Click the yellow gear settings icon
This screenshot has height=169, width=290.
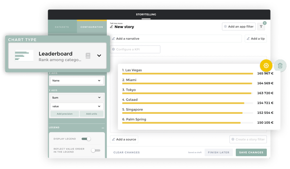(266, 65)
